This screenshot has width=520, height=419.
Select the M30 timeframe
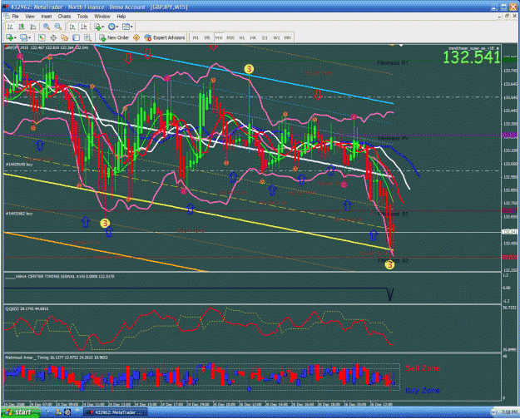tap(230, 37)
